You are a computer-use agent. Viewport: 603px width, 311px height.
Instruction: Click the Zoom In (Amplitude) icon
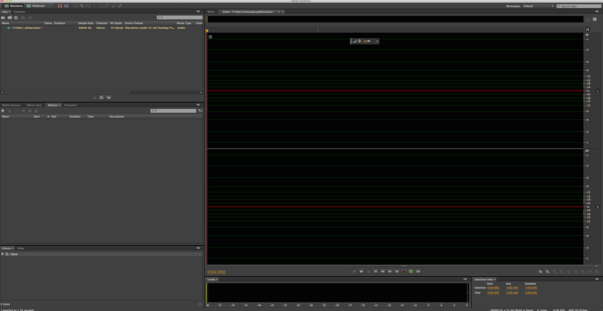pyautogui.click(x=540, y=271)
